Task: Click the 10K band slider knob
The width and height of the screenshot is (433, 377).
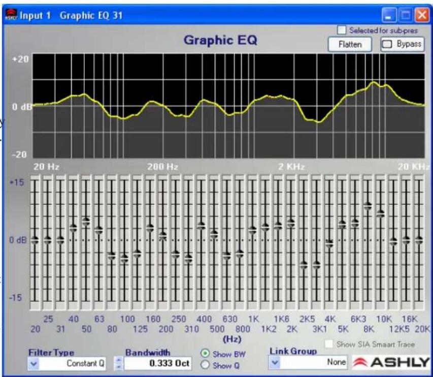Action: click(x=381, y=213)
